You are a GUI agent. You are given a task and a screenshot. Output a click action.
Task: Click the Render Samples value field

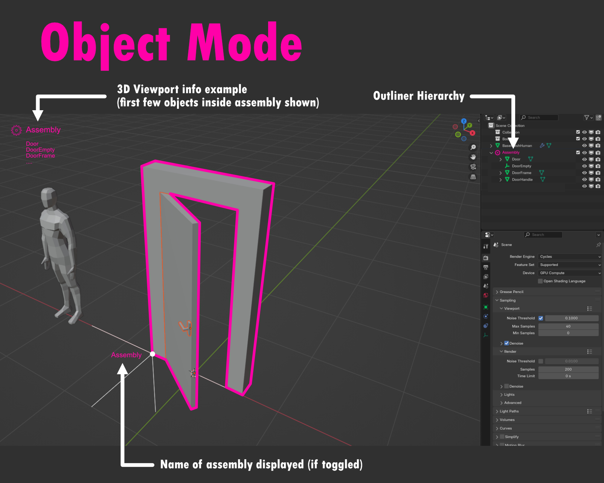(568, 369)
